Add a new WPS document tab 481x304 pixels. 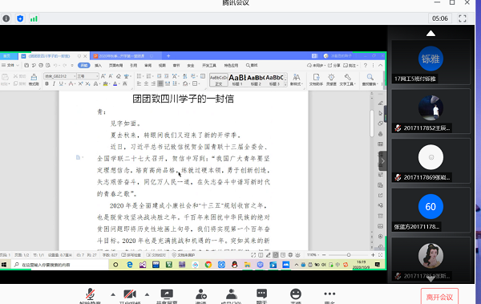pos(168,56)
